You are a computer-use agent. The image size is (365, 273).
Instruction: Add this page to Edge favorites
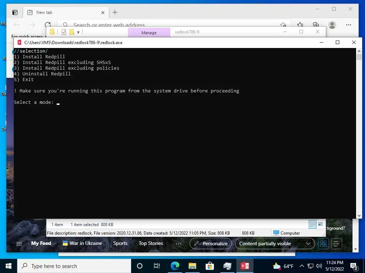coord(283,25)
